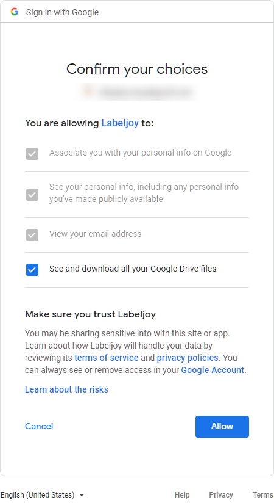The height and width of the screenshot is (503, 274).
Task: Open the terms of service link
Action: pos(107,358)
